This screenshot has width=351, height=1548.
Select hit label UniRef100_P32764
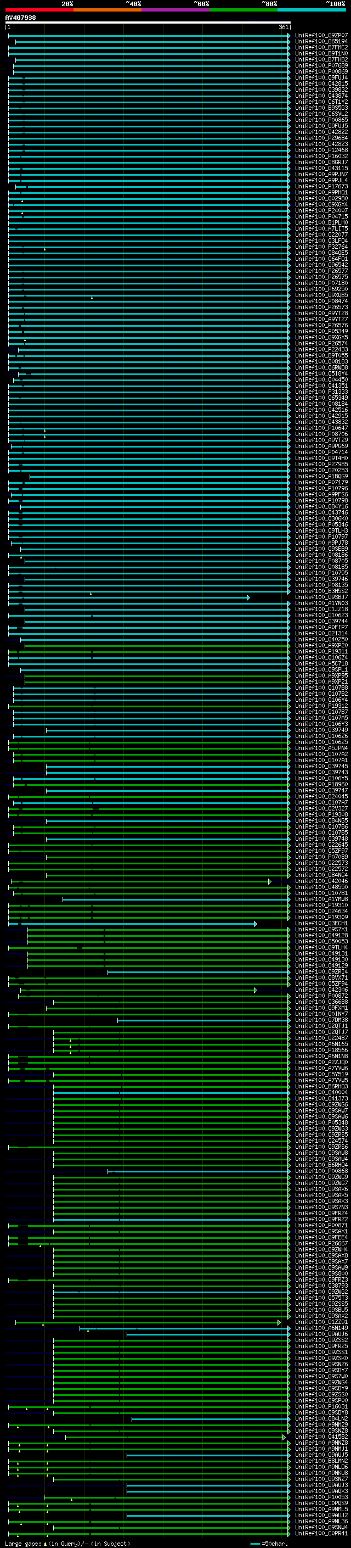(321, 247)
